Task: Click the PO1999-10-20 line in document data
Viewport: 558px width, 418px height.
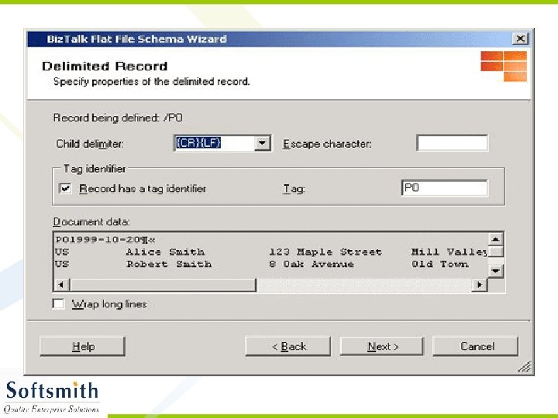Action: [105, 239]
